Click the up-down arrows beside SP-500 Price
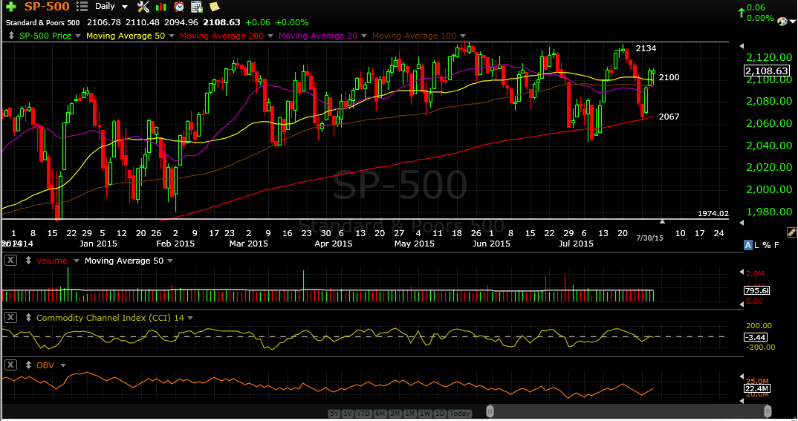This screenshot has height=421, width=798. click(12, 36)
